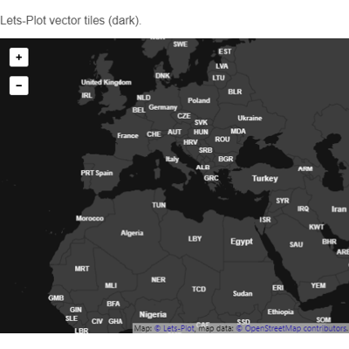Click the CZE label on the map
Screen dimensions: 349x349
(184, 116)
